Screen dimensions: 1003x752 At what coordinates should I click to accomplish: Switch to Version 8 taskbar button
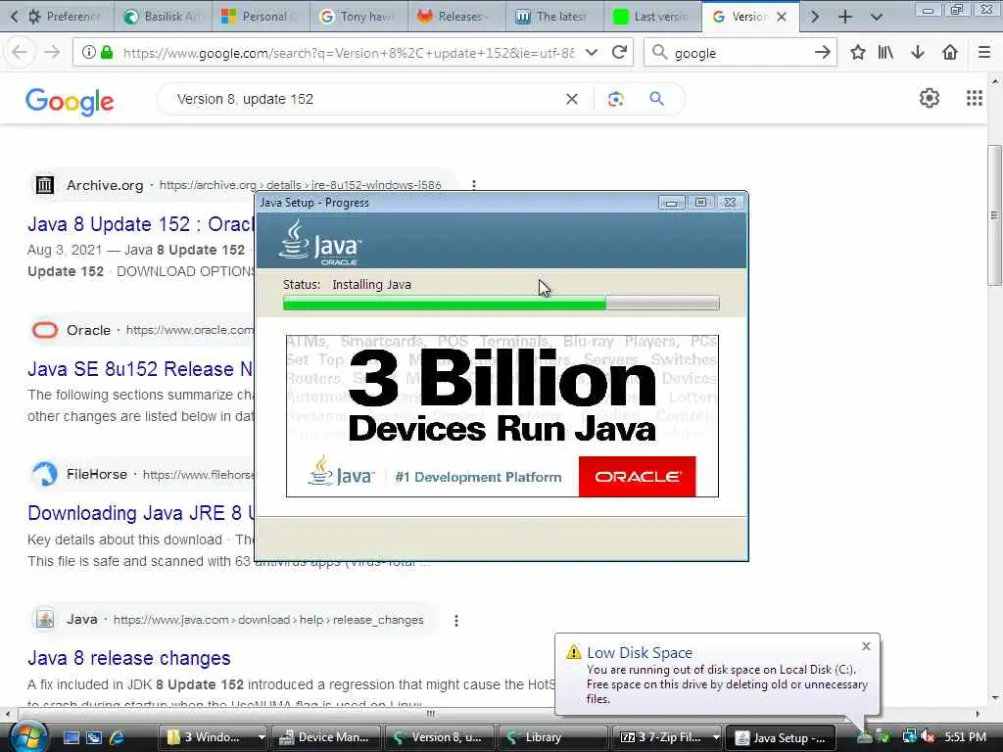pos(440,737)
